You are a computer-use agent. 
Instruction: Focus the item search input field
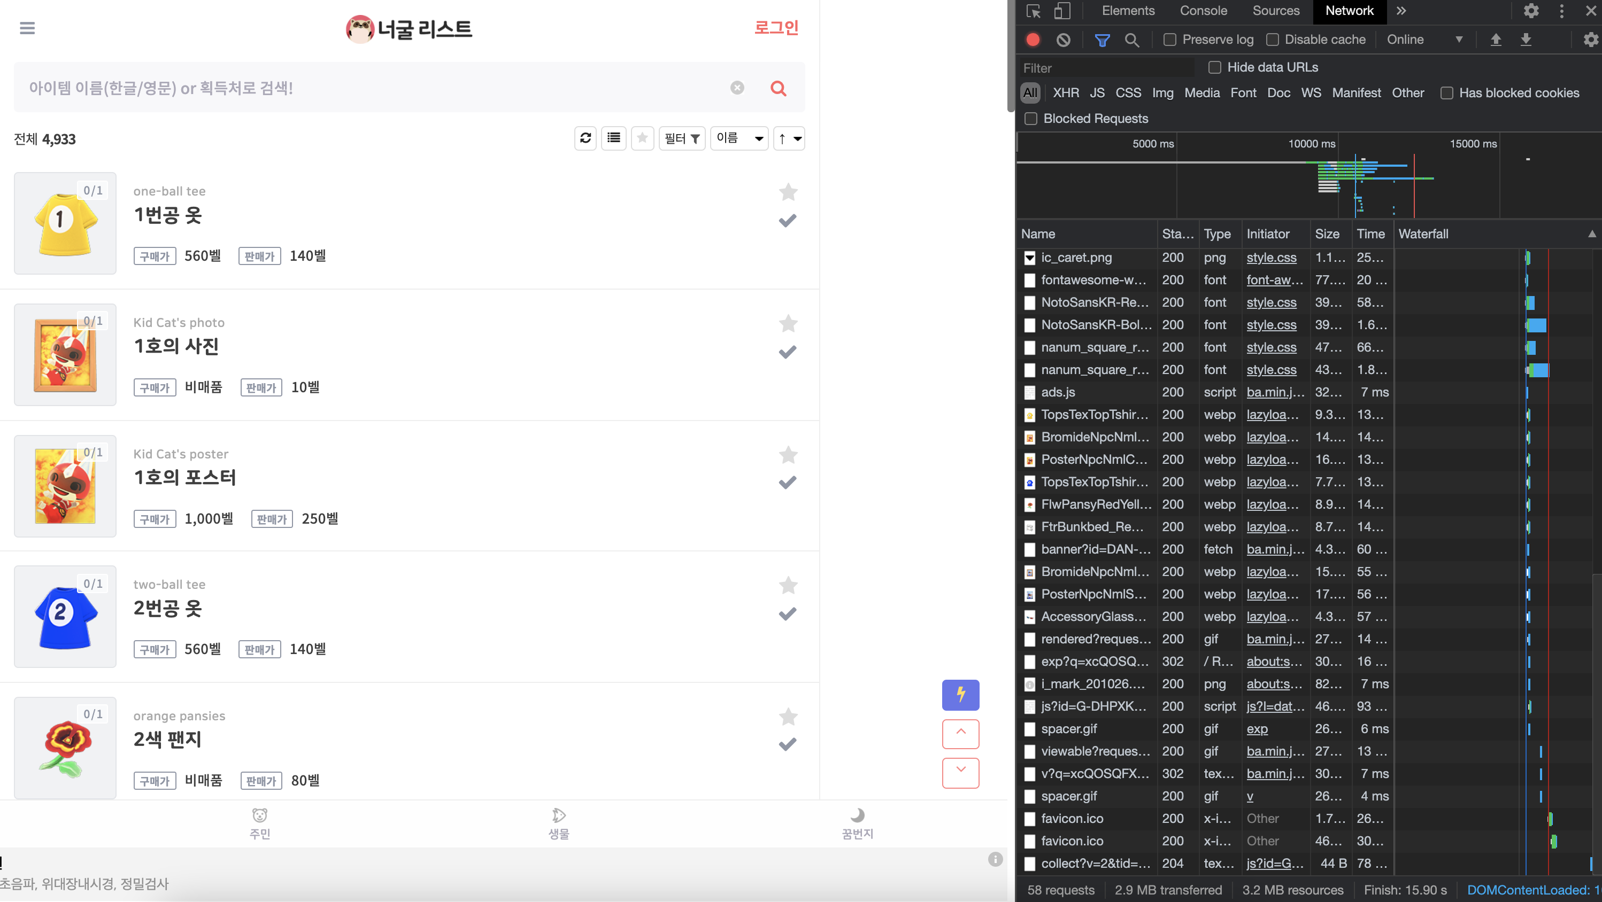[373, 88]
